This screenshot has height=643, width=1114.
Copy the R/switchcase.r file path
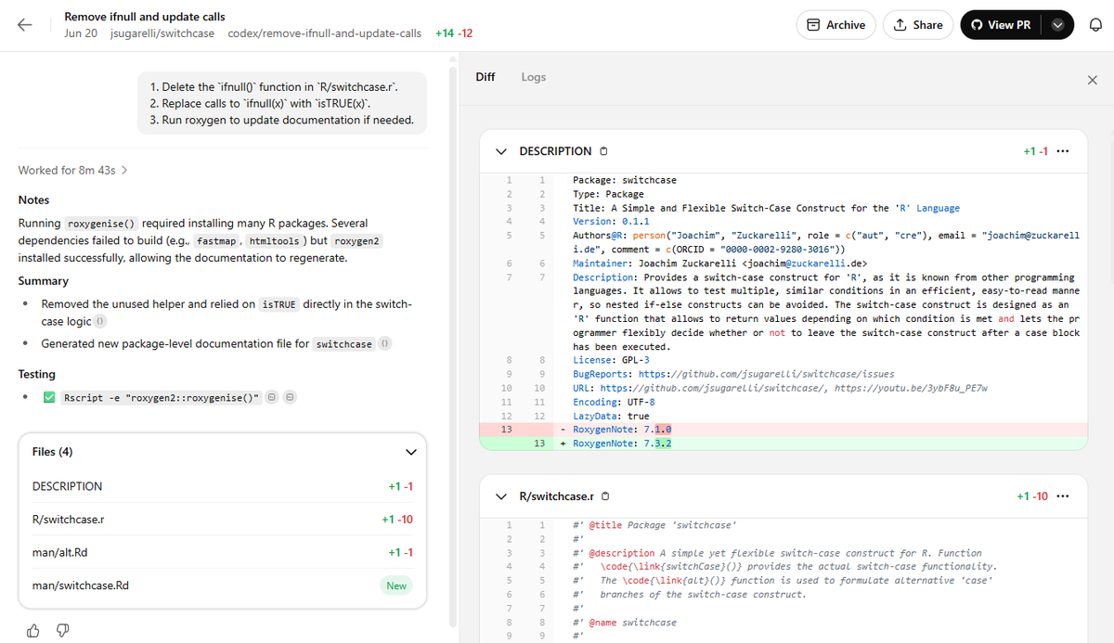(606, 496)
